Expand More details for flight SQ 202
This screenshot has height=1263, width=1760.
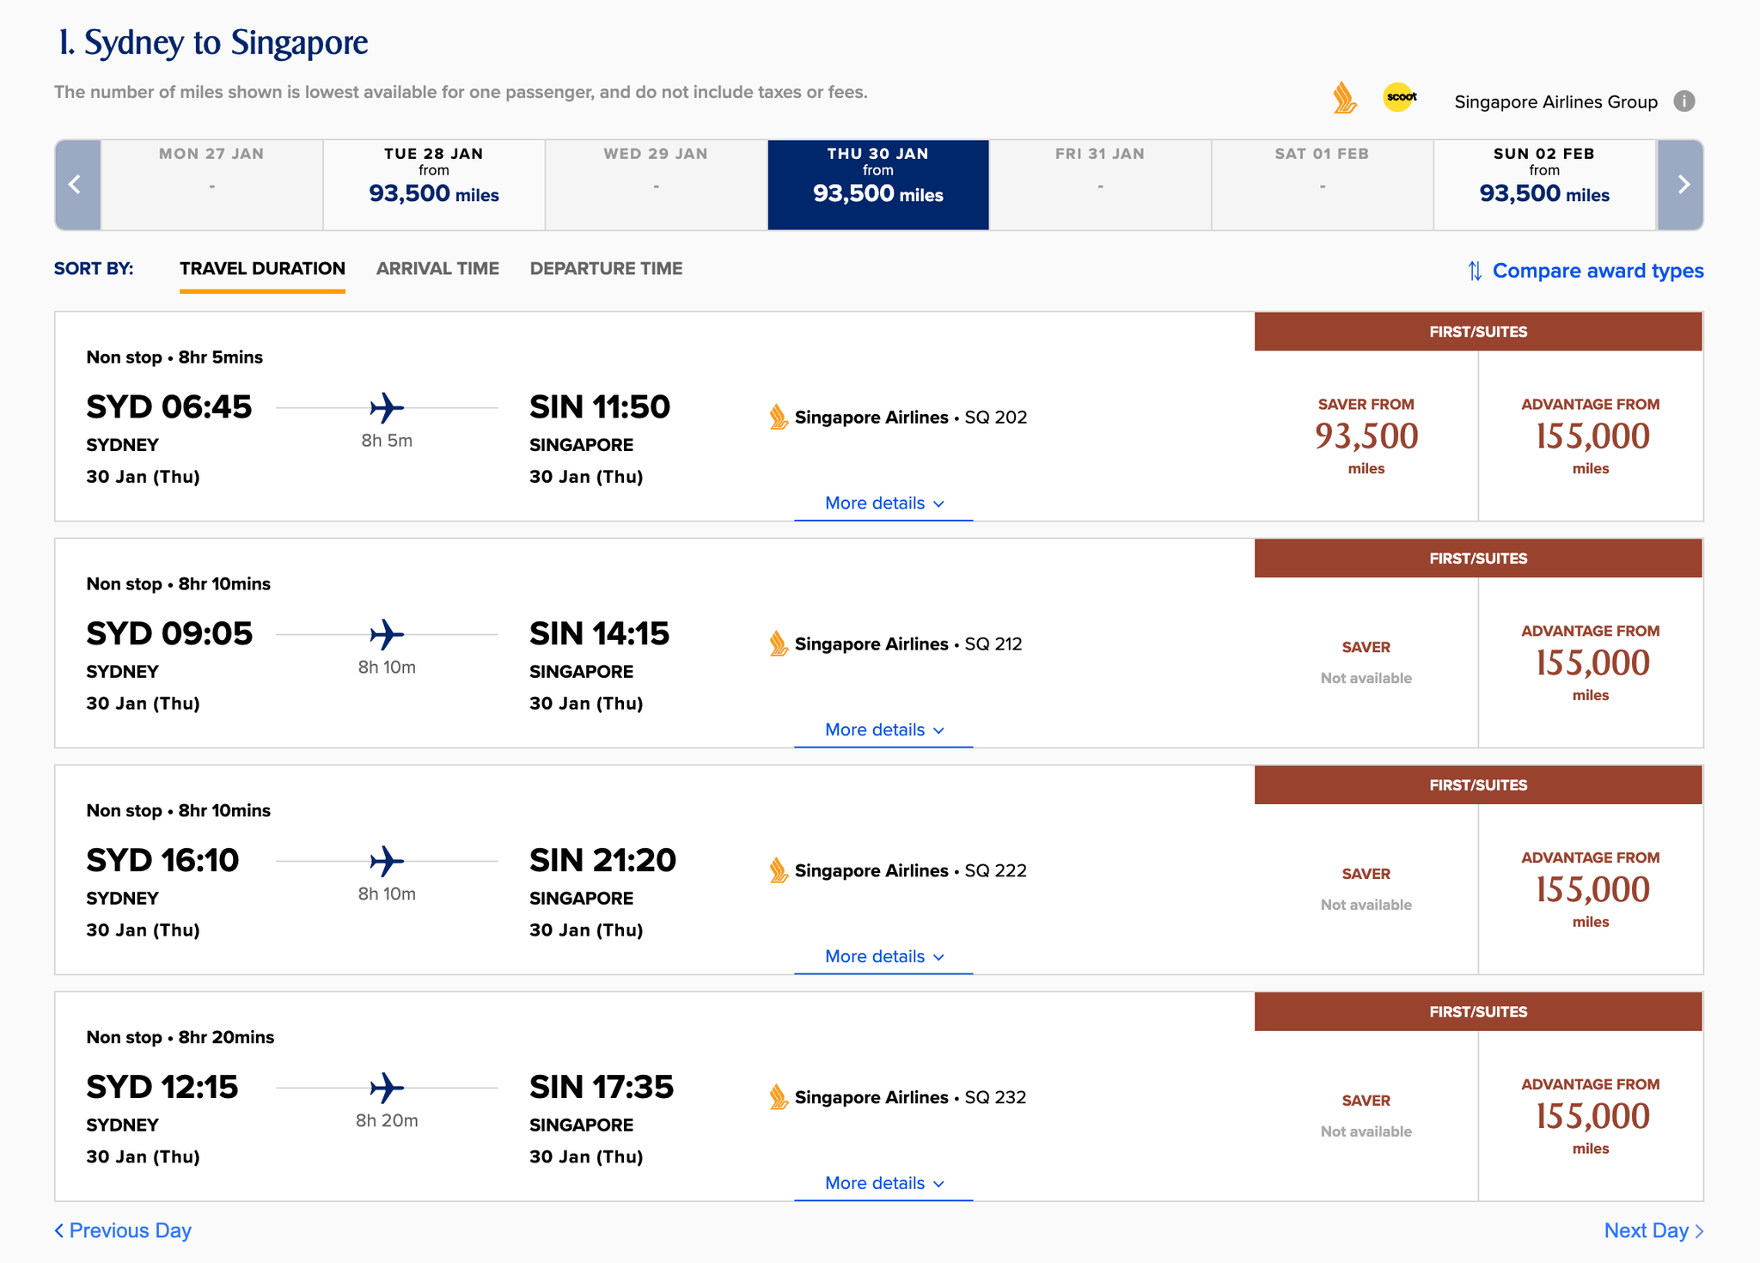(x=883, y=503)
